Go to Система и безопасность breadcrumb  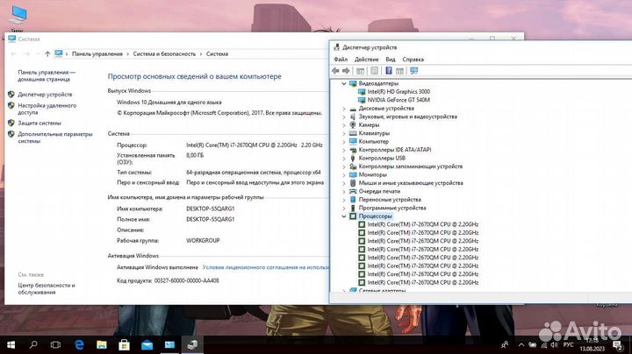click(x=164, y=54)
